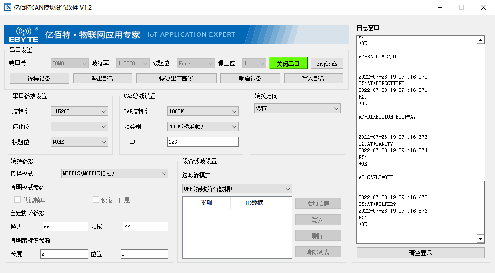The image size is (495, 273).
Task: Expand the 校验位 NONE dropdown
Action: (x=79, y=142)
